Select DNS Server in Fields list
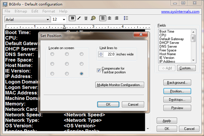 coord(168,47)
